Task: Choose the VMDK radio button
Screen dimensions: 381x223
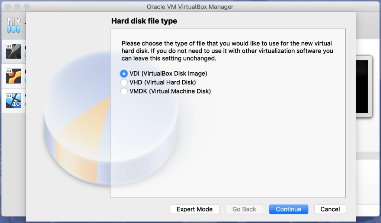Action: pyautogui.click(x=124, y=91)
